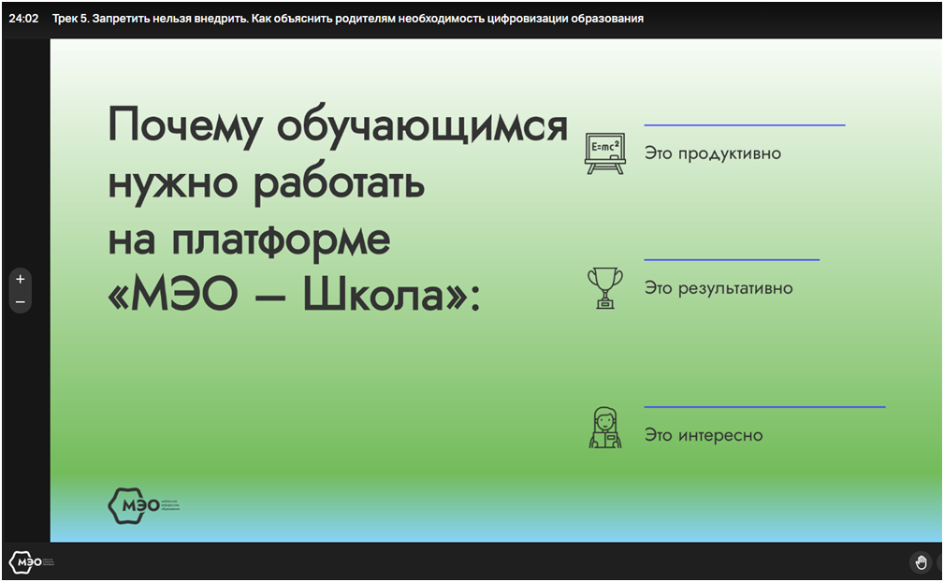Select the "Это интересно" text
Image resolution: width=944 pixels, height=582 pixels.
point(703,435)
